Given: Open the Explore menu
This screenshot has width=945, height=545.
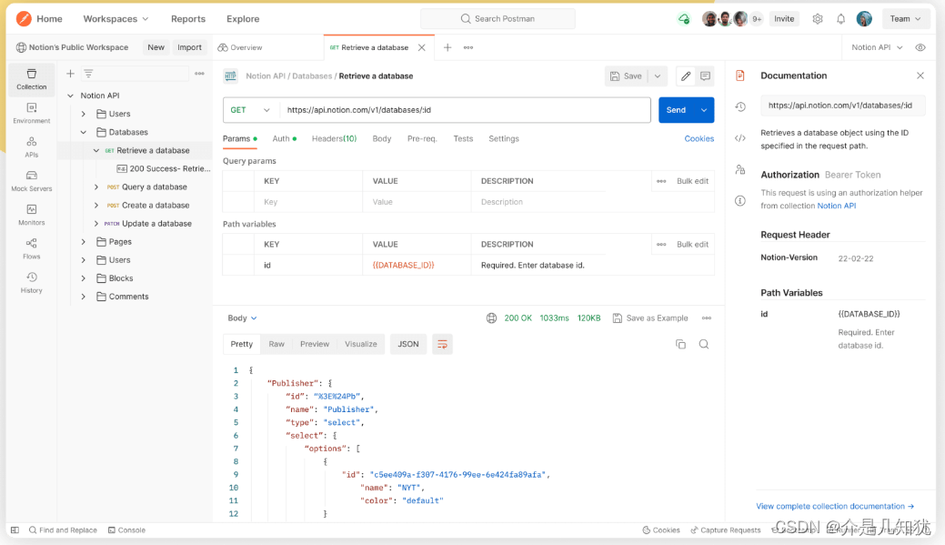Looking at the screenshot, I should [x=243, y=19].
